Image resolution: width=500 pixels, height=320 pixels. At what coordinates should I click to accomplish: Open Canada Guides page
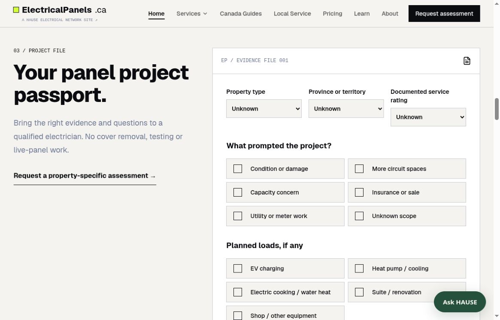241,14
